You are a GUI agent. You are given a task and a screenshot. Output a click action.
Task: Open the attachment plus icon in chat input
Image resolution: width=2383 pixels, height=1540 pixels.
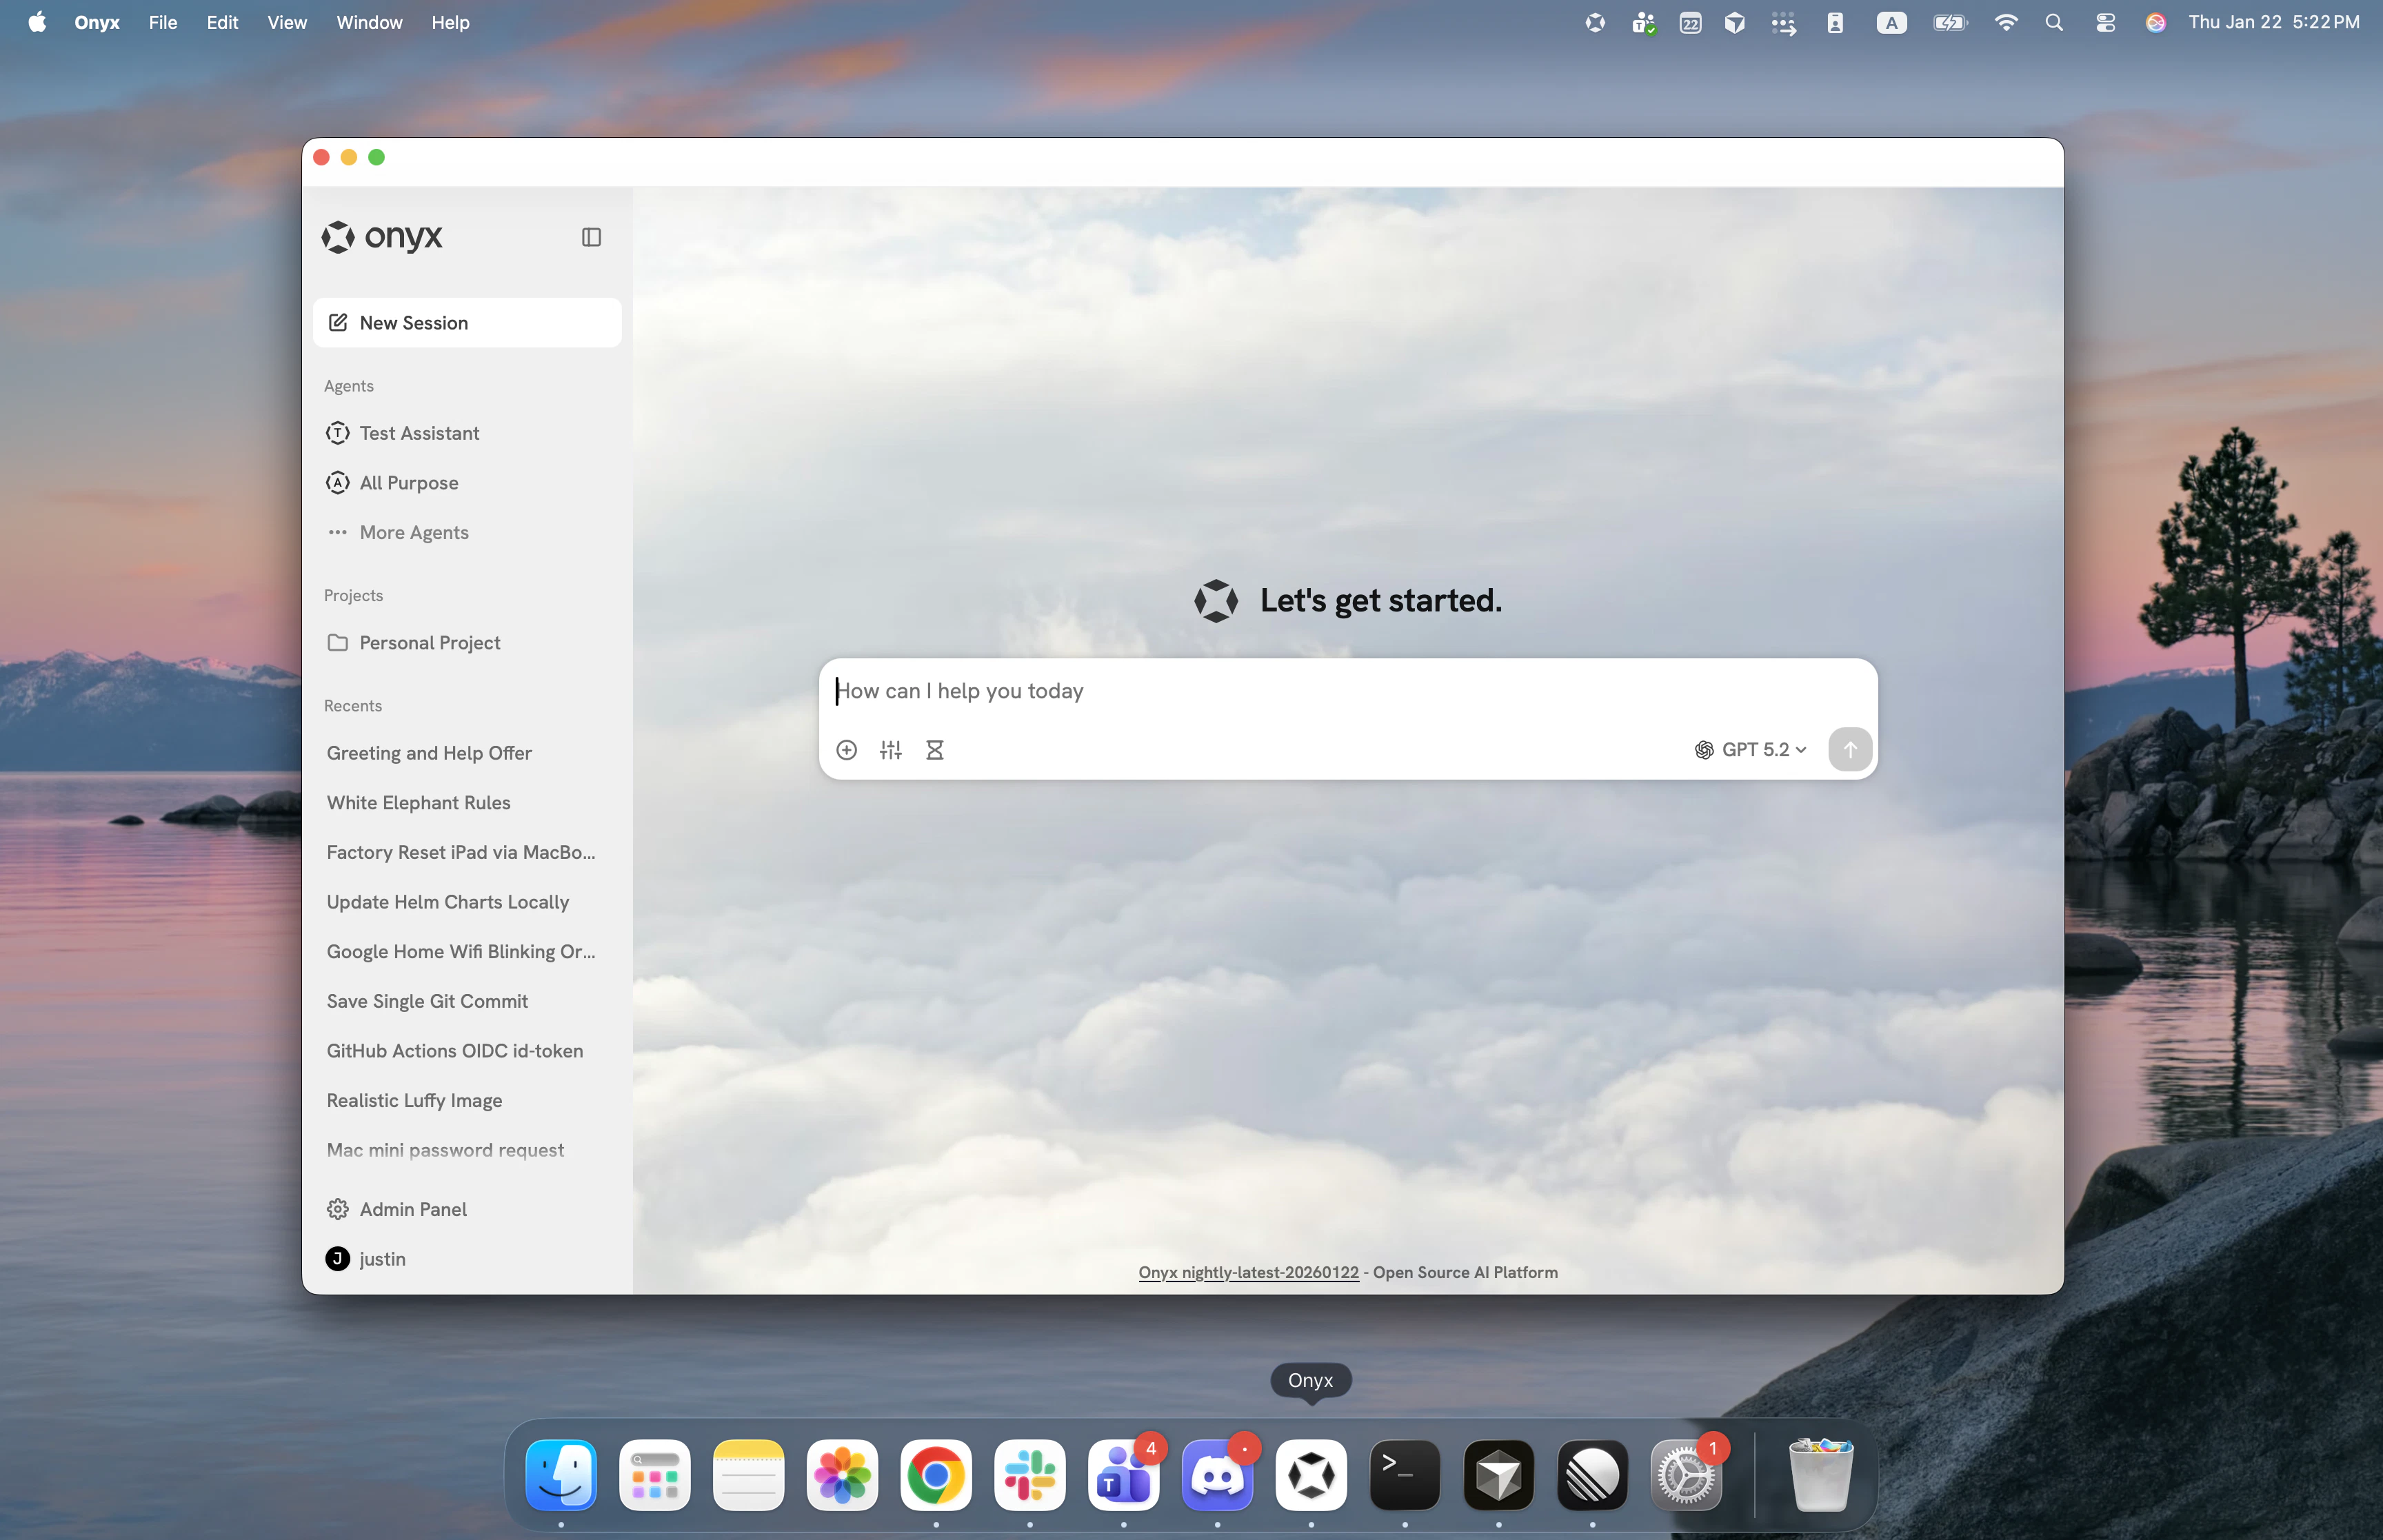pyautogui.click(x=846, y=749)
